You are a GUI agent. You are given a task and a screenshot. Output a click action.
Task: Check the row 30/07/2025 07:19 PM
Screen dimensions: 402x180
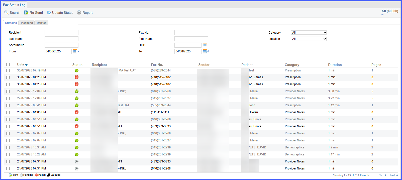[x=8, y=71]
